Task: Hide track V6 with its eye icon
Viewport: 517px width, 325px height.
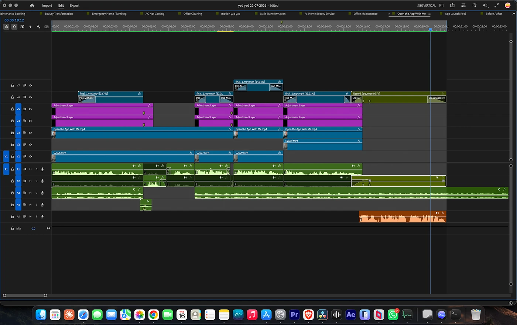Action: point(30,97)
